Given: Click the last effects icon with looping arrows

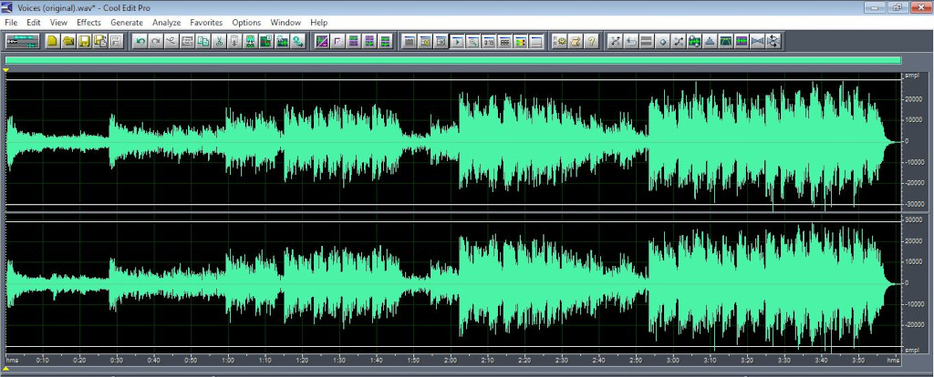Looking at the screenshot, I should pyautogui.click(x=773, y=41).
